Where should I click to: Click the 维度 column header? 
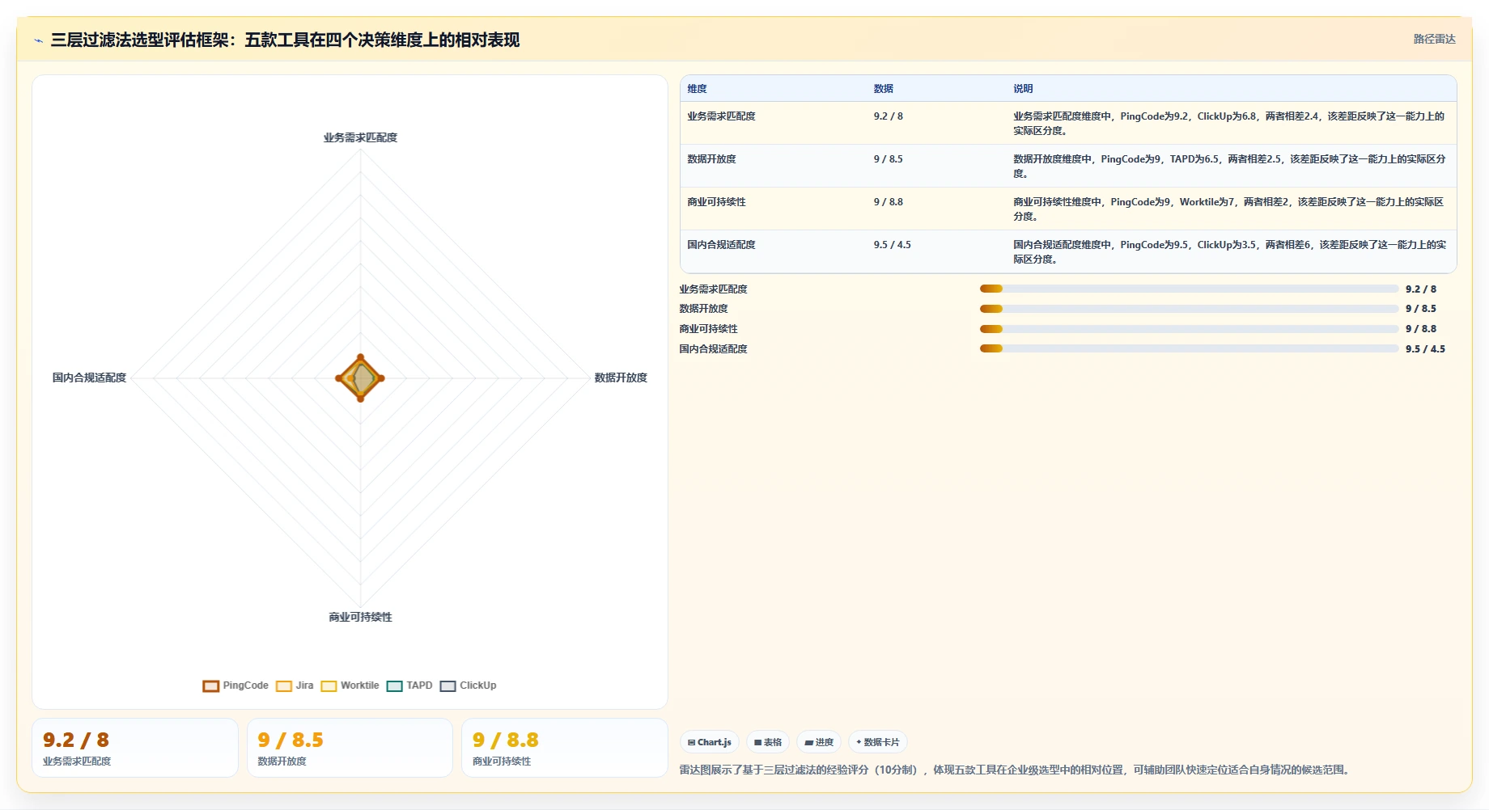[x=697, y=89]
